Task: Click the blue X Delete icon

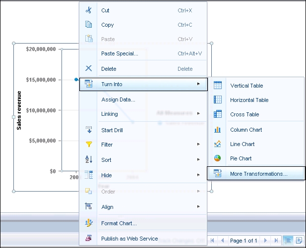Action: tap(89, 69)
